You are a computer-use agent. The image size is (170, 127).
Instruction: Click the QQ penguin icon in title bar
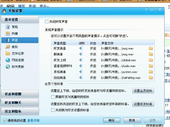tap(4, 11)
